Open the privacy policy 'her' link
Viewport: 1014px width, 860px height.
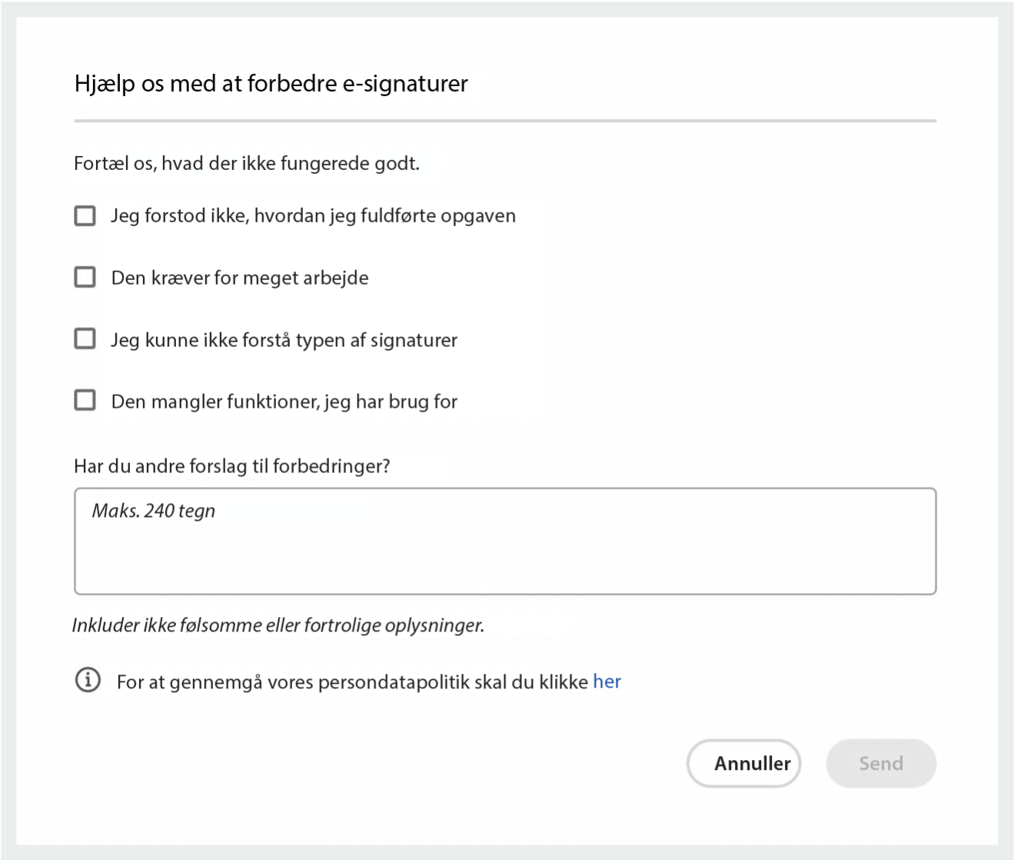(x=607, y=682)
